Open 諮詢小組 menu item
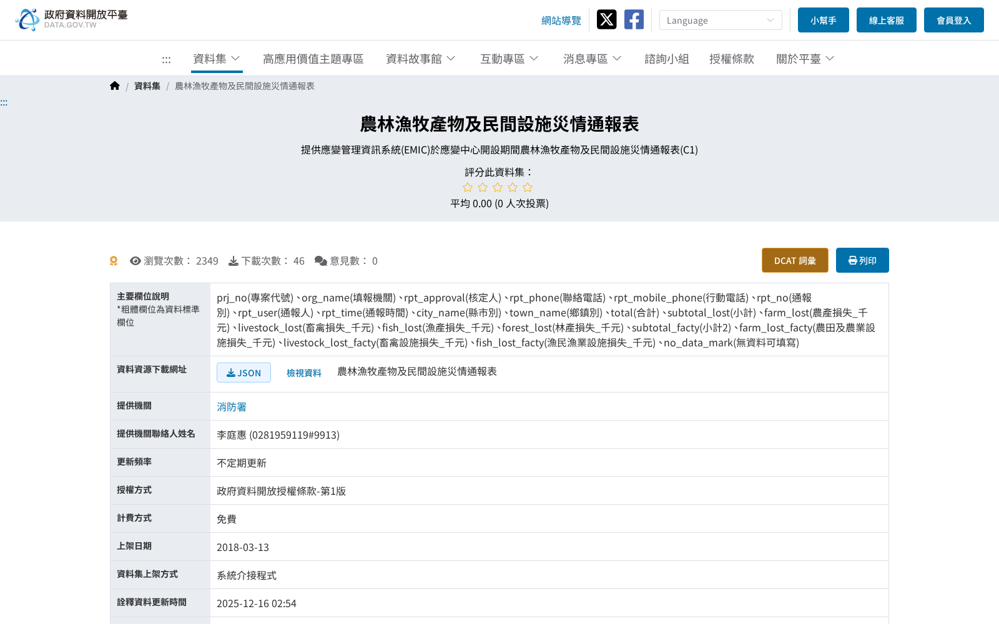Screen dimensions: 999x624 tap(667, 59)
